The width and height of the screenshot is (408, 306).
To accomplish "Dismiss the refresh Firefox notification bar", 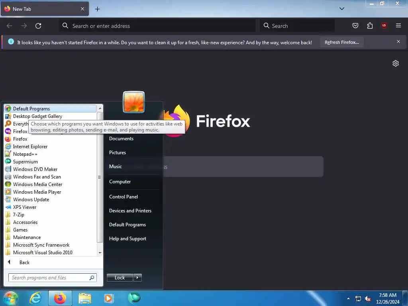I will 398,41.
